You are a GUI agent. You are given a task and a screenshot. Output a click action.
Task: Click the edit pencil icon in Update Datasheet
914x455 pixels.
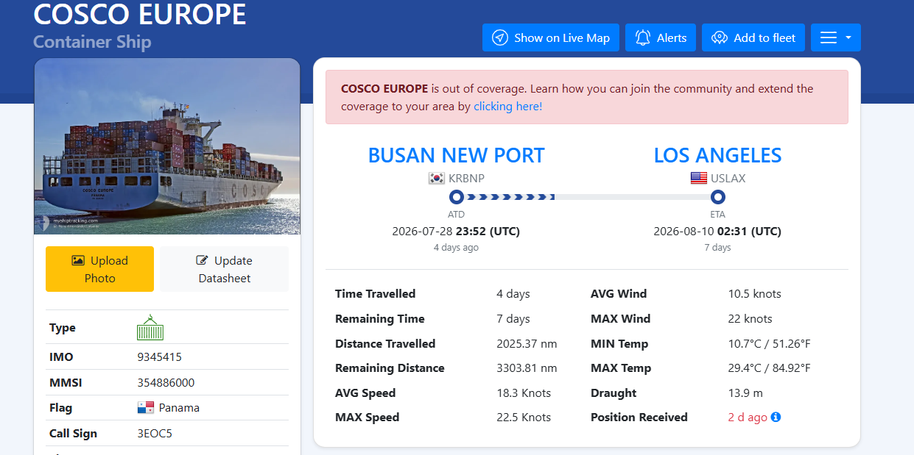202,260
